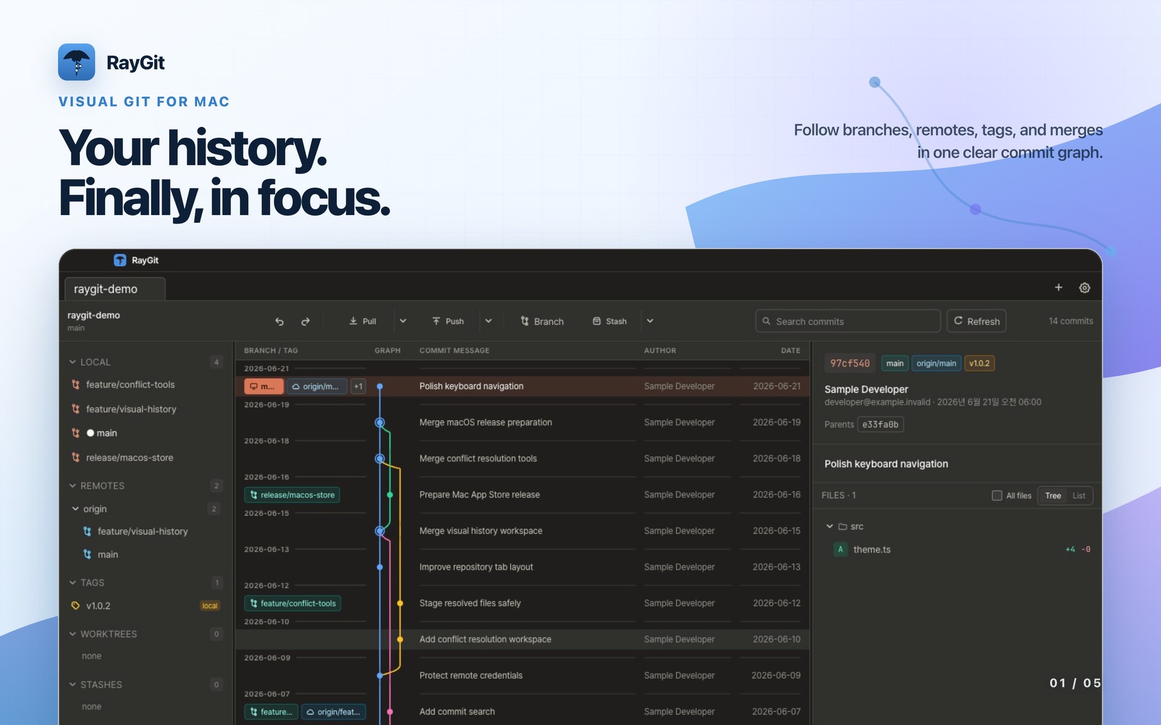Click the orange main branch tag in graph row
This screenshot has height=725, width=1161.
(264, 386)
